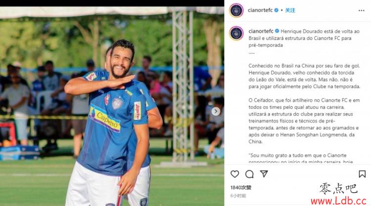Click the cianortefc avatar beside the caption
371x206 pixels.
coord(236,33)
